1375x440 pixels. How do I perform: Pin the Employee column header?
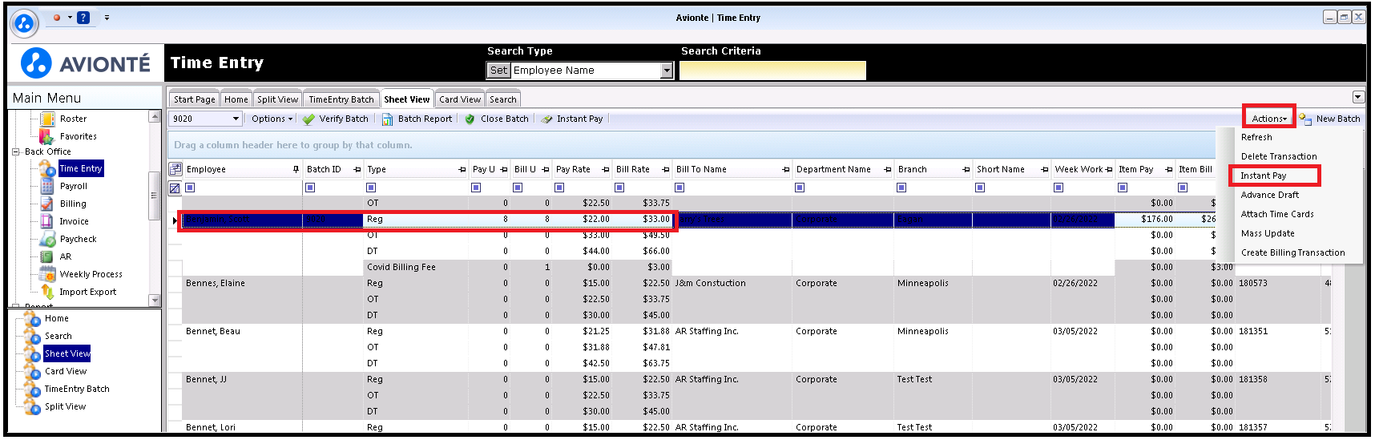pos(296,169)
